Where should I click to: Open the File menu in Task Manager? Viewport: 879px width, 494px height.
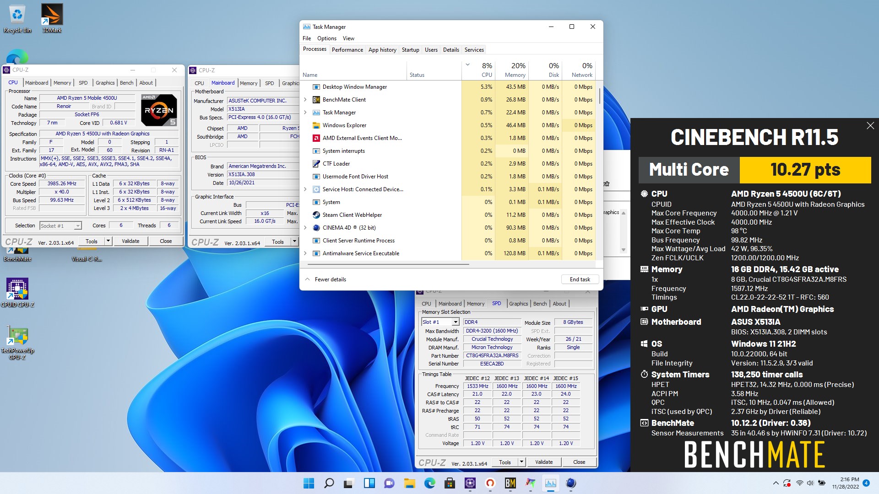pos(307,38)
